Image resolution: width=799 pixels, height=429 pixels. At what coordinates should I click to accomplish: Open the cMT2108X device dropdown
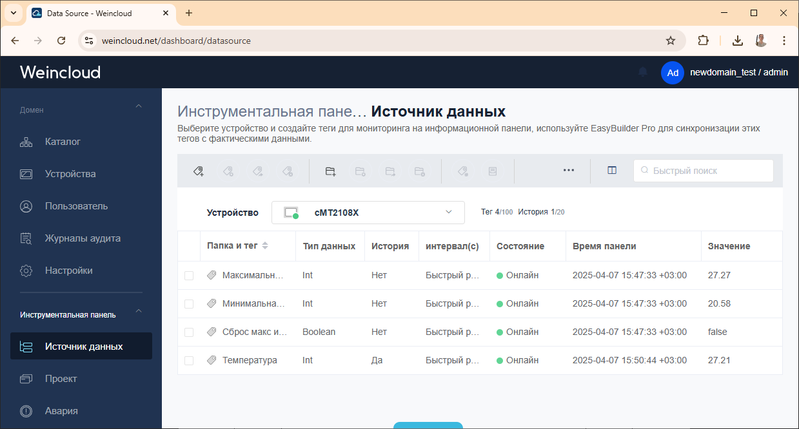[x=368, y=213]
